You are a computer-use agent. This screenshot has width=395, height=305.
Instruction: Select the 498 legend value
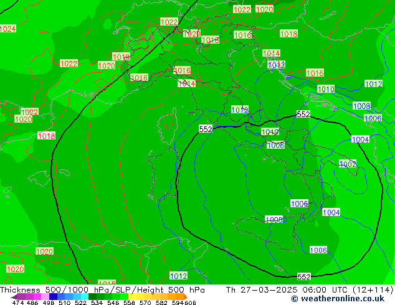point(48,303)
